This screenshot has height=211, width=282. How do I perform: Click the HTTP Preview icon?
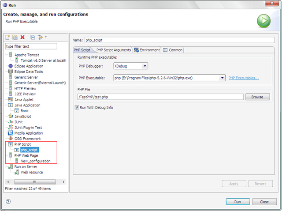(11, 88)
